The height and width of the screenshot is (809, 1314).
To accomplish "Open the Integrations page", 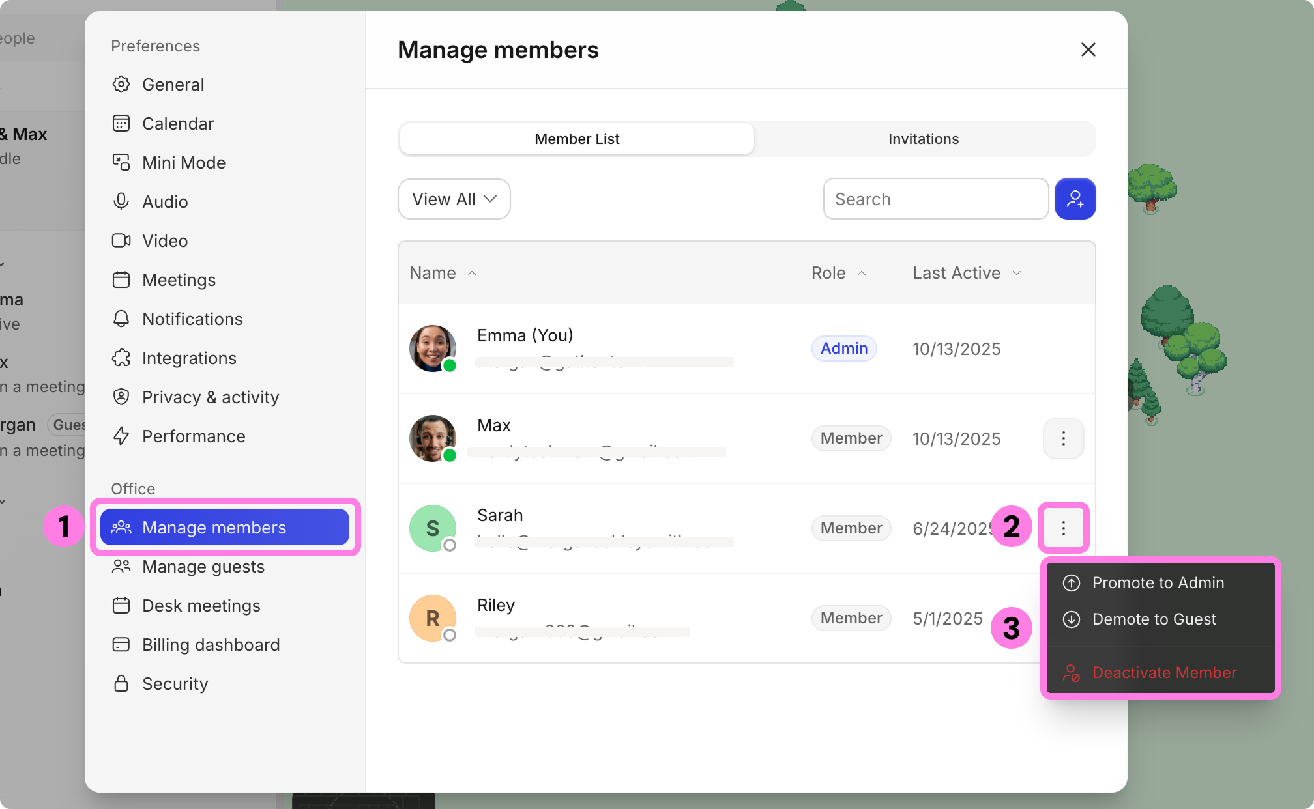I will tap(225, 358).
